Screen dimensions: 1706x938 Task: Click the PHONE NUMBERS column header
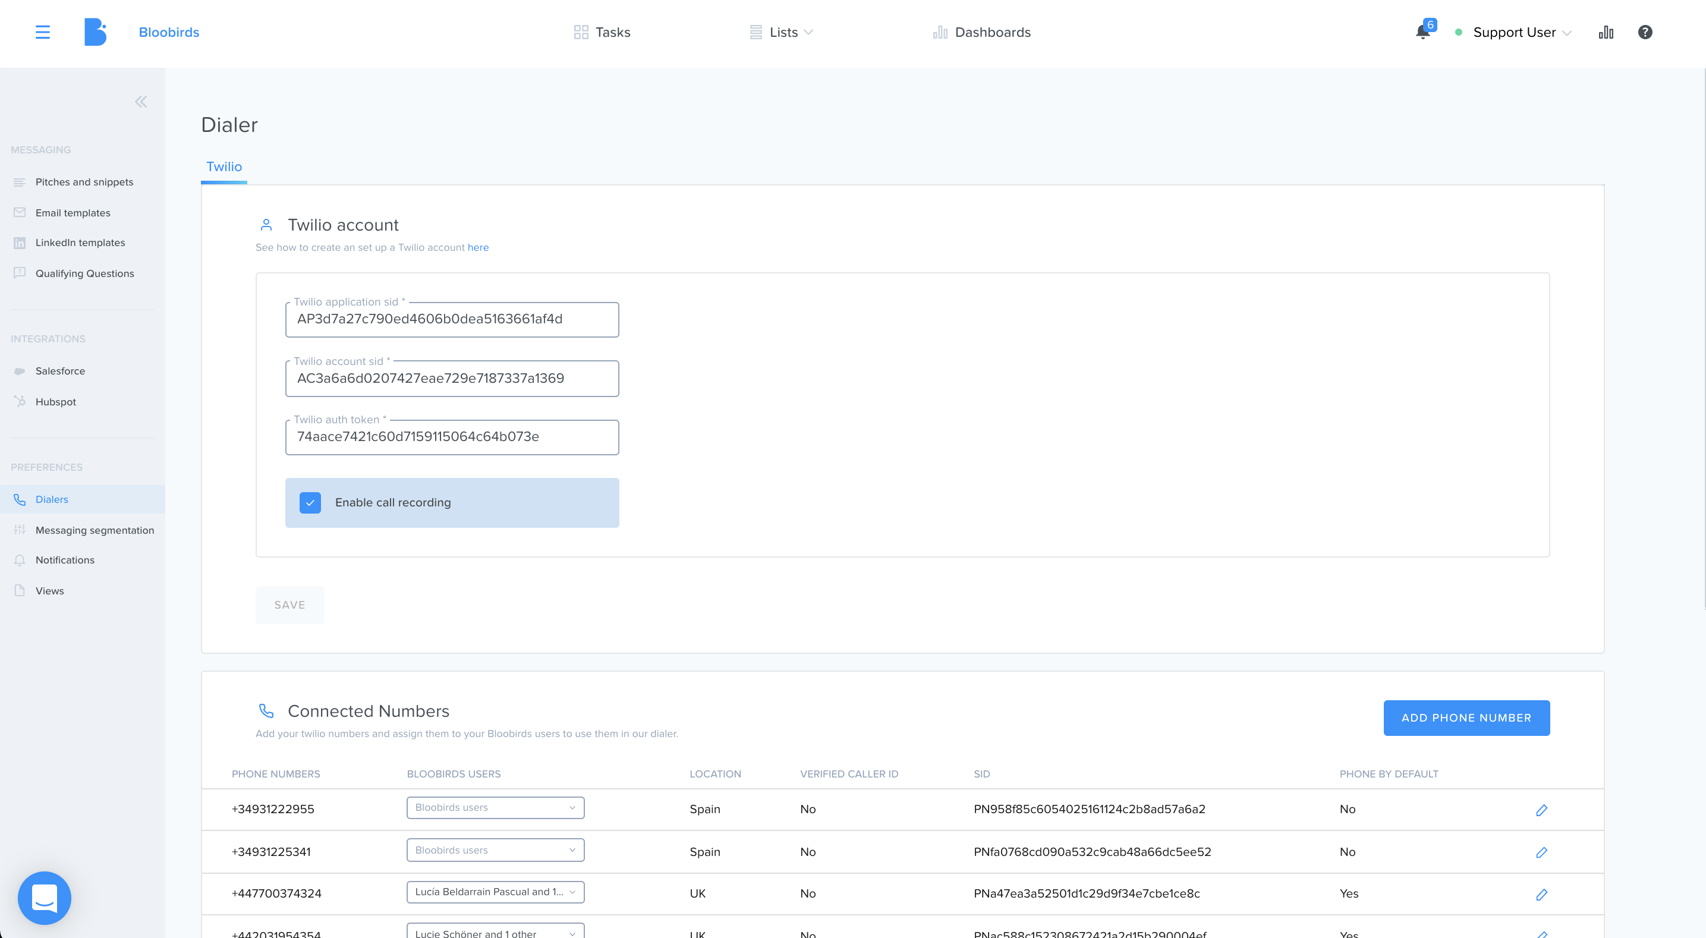pyautogui.click(x=275, y=774)
